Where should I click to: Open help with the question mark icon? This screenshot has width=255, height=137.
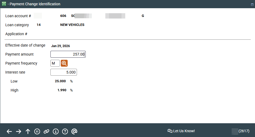tap(65, 131)
